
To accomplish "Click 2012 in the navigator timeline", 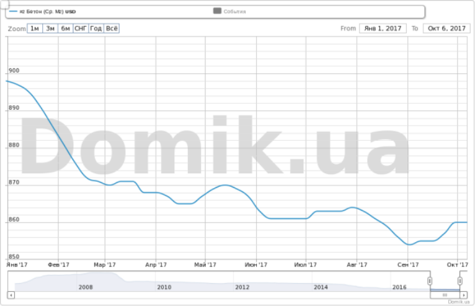I will (243, 287).
